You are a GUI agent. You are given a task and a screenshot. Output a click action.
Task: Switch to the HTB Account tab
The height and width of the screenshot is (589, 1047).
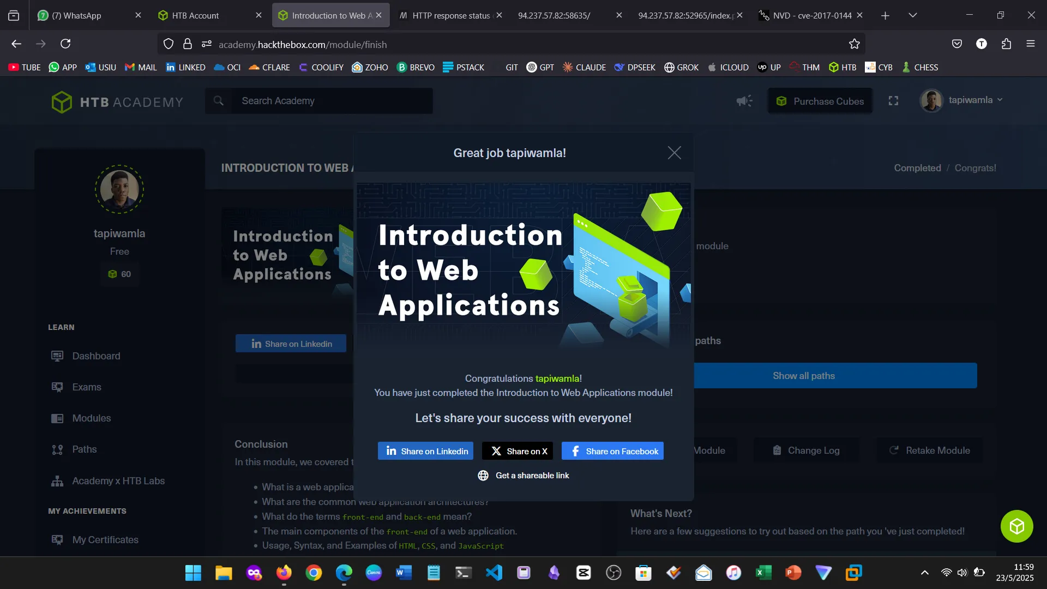point(195,15)
